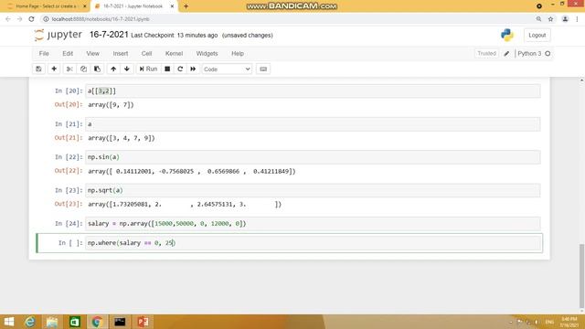Open the browser profile icon
The width and height of the screenshot is (585, 329).
pyautogui.click(x=565, y=19)
